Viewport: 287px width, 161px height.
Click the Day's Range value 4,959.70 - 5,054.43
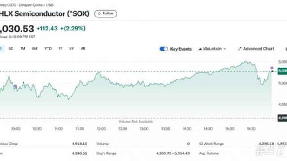tap(173, 153)
